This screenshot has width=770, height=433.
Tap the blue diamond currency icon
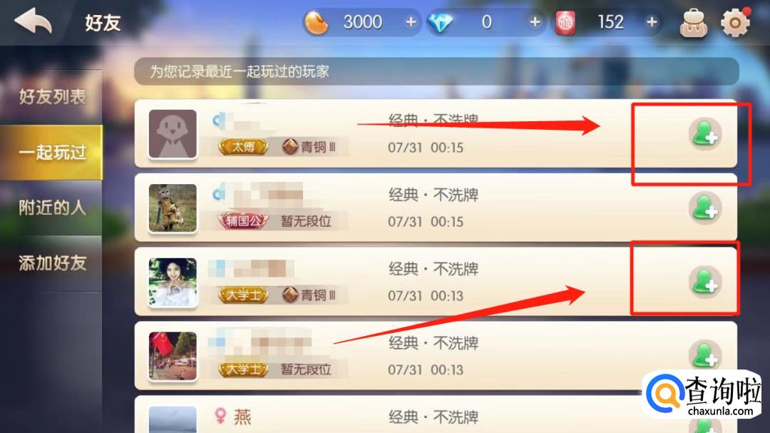[x=441, y=23]
